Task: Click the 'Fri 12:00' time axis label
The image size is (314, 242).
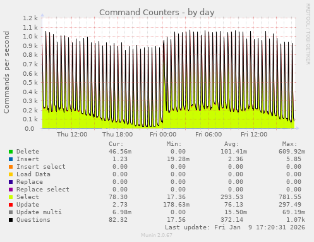Action: (x=254, y=135)
